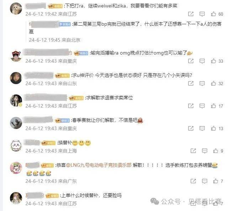229x211 pixels.
Task: Open the @LNG九号电动电子竞技俱乐部 mention link
Action: point(99,165)
